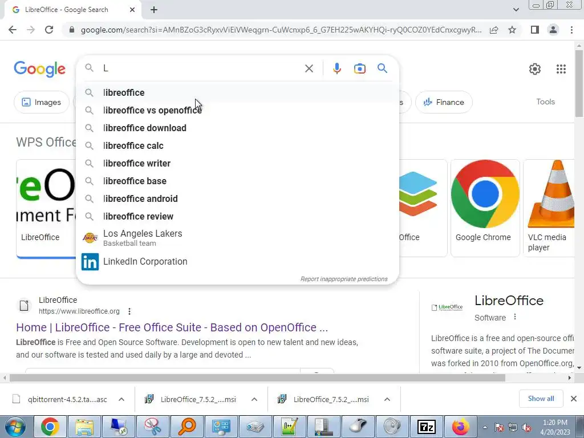Image resolution: width=584 pixels, height=438 pixels.
Task: Reload the current page
Action: point(49,30)
